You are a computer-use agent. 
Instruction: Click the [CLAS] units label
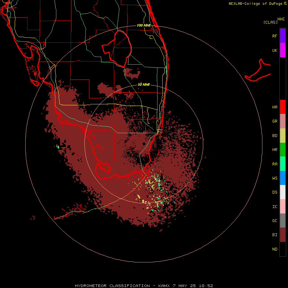[x=270, y=22]
